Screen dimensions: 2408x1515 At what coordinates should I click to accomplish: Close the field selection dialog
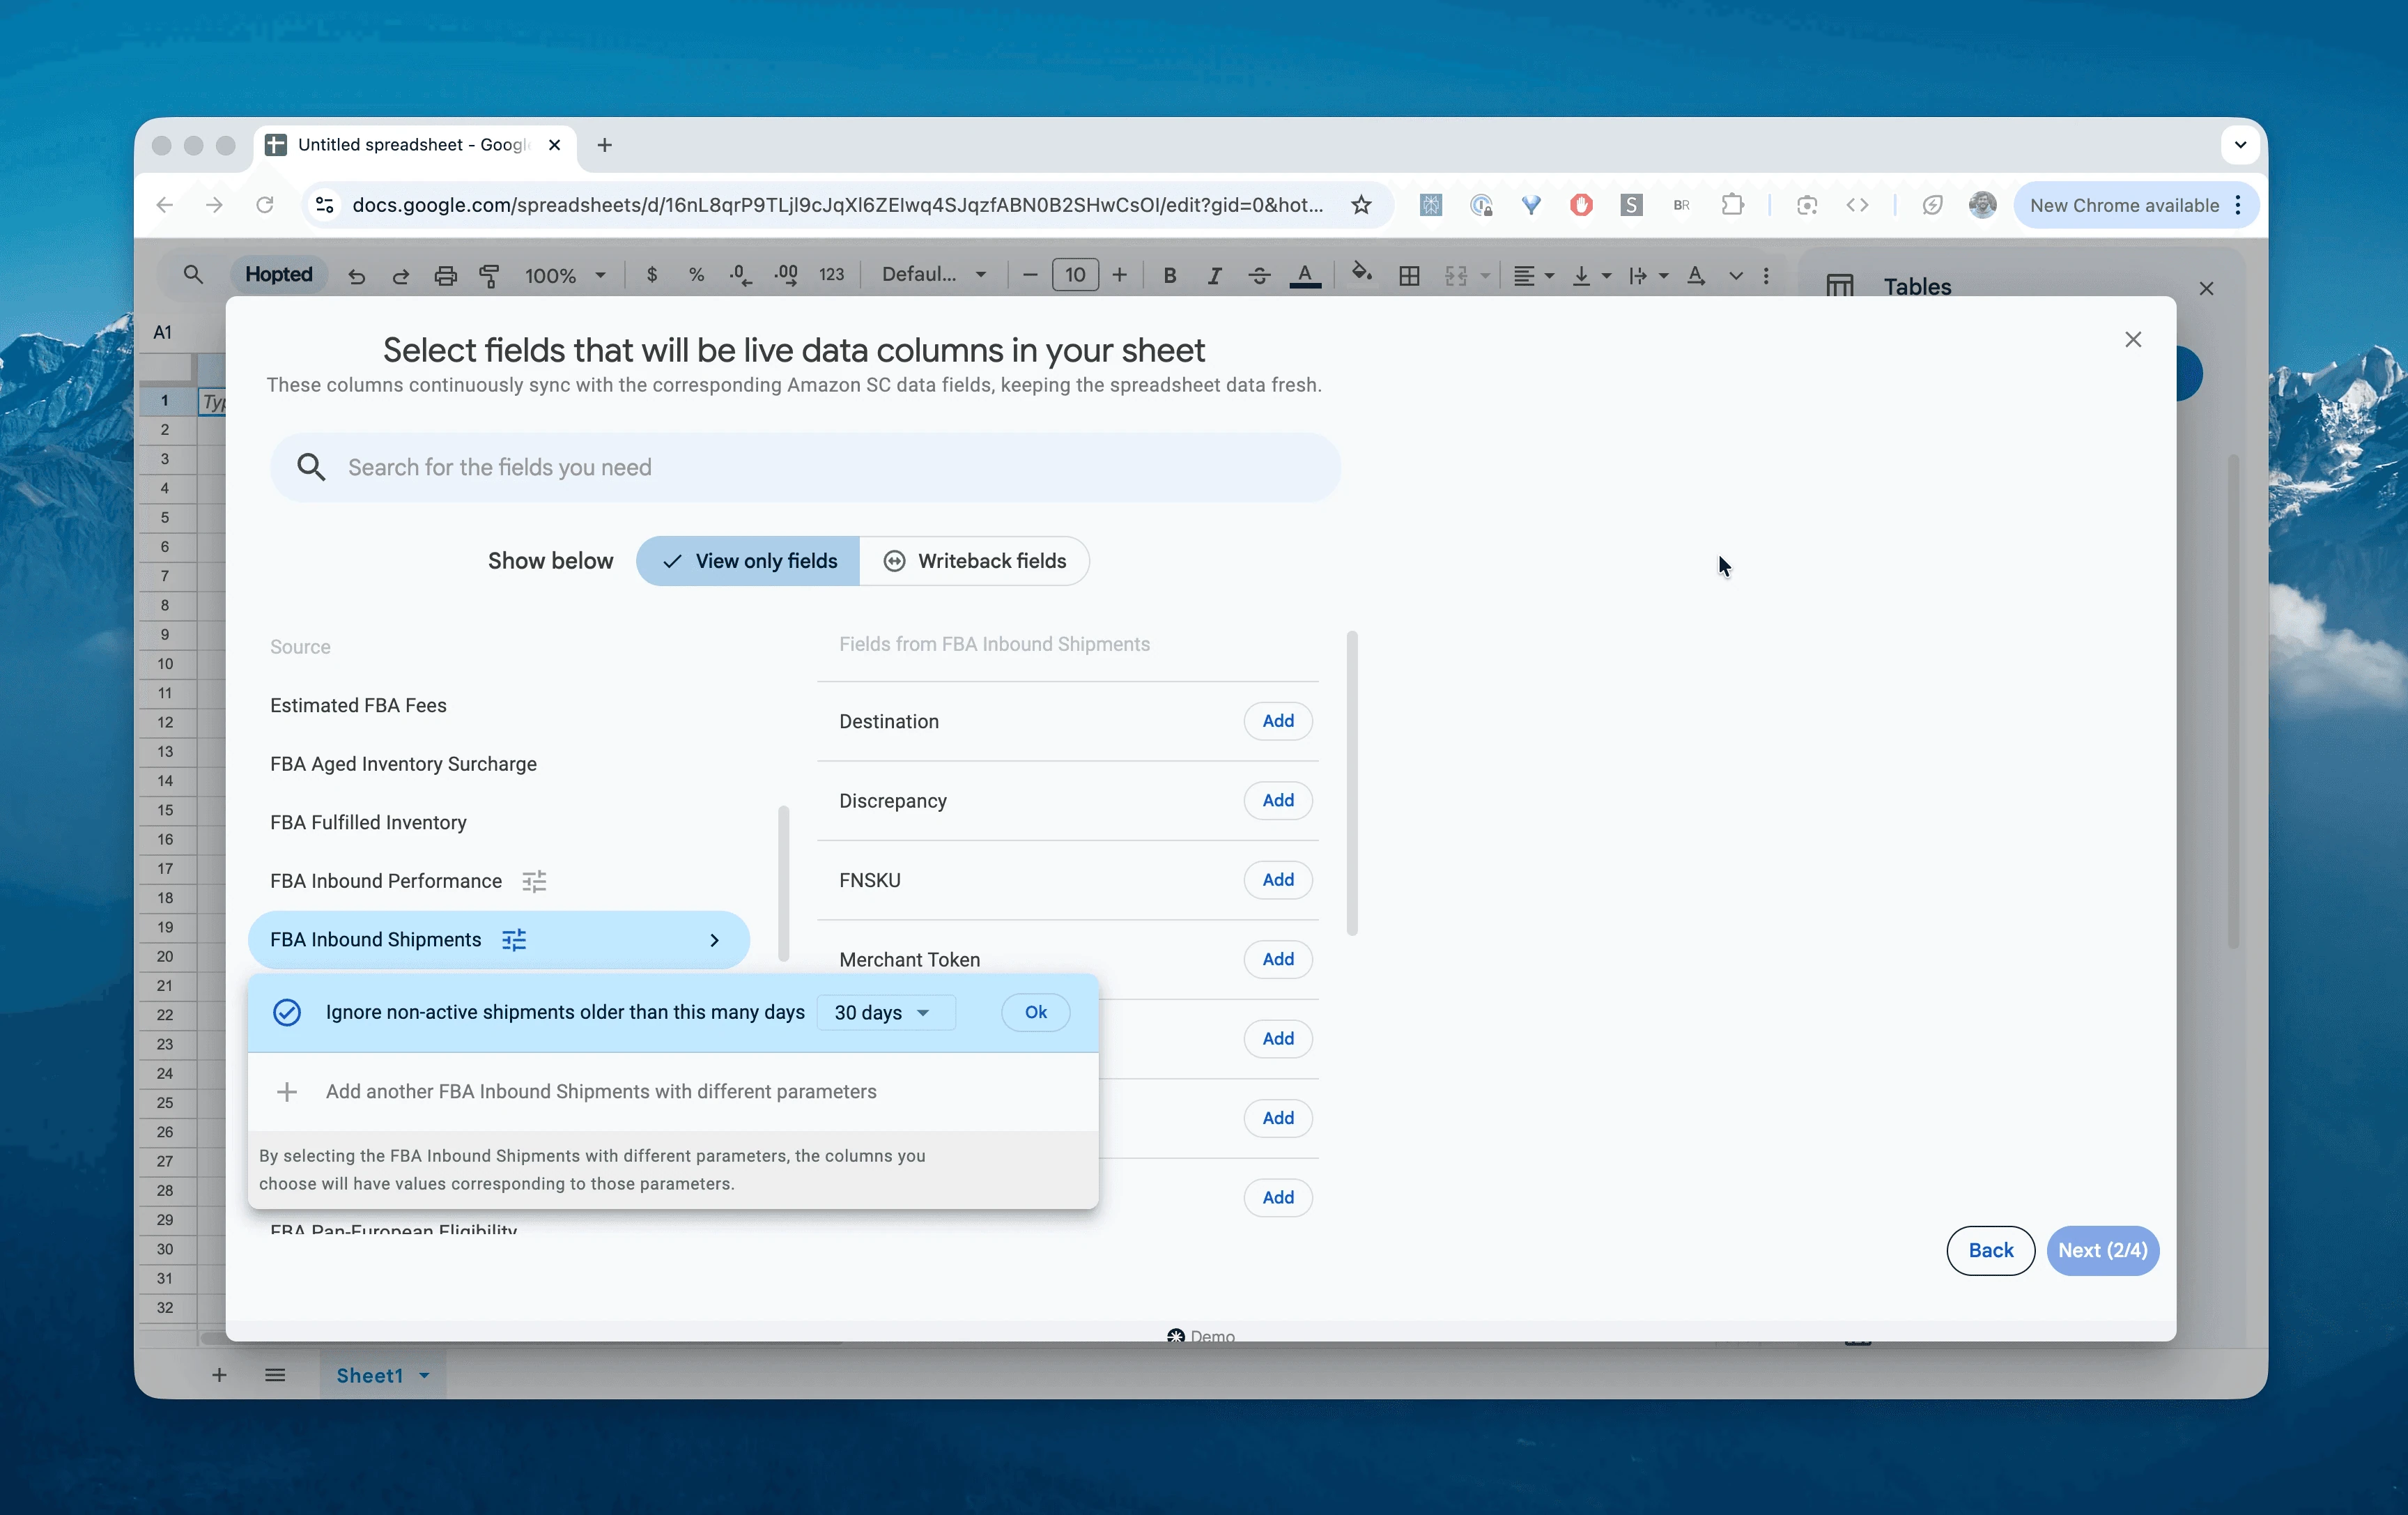tap(2133, 340)
